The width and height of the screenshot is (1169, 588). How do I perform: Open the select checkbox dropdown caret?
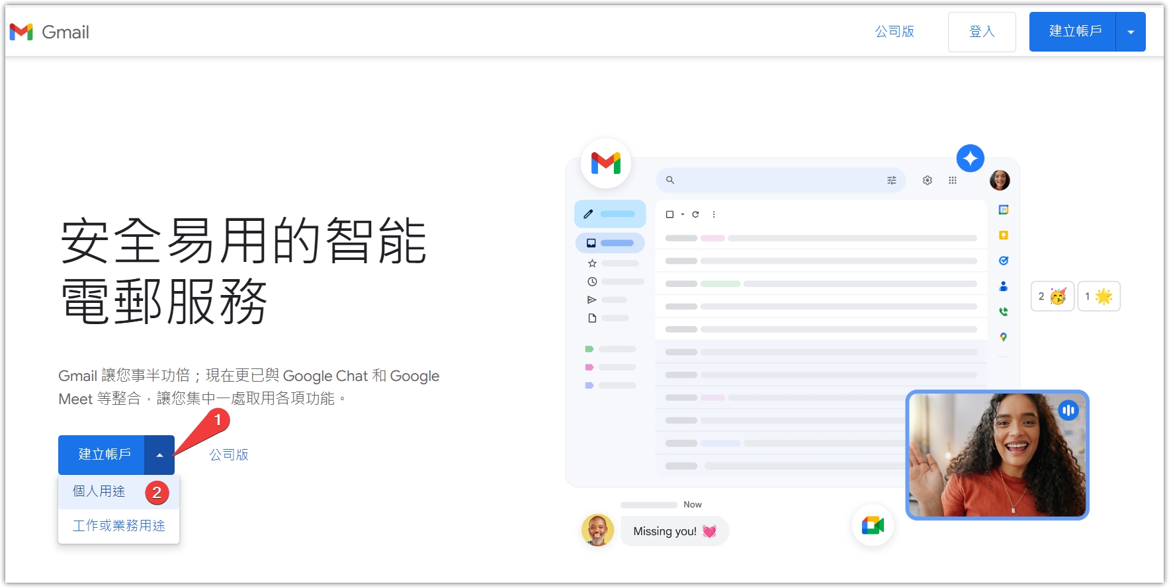click(682, 214)
